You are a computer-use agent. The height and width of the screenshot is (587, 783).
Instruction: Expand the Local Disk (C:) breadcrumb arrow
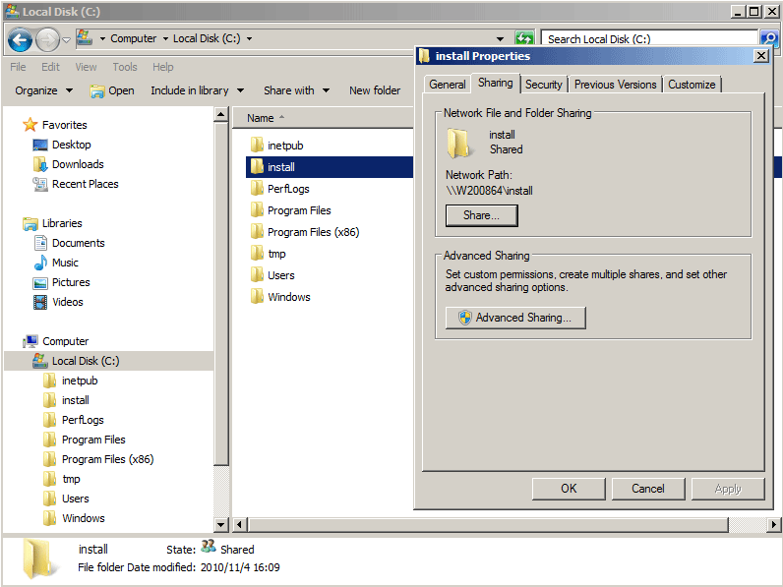249,38
